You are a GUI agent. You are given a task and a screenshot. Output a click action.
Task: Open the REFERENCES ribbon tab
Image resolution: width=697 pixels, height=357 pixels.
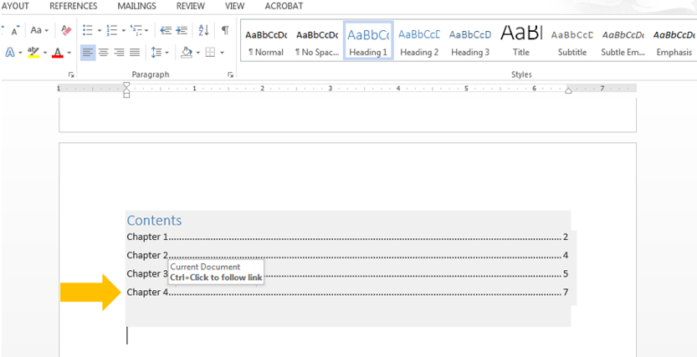74,6
